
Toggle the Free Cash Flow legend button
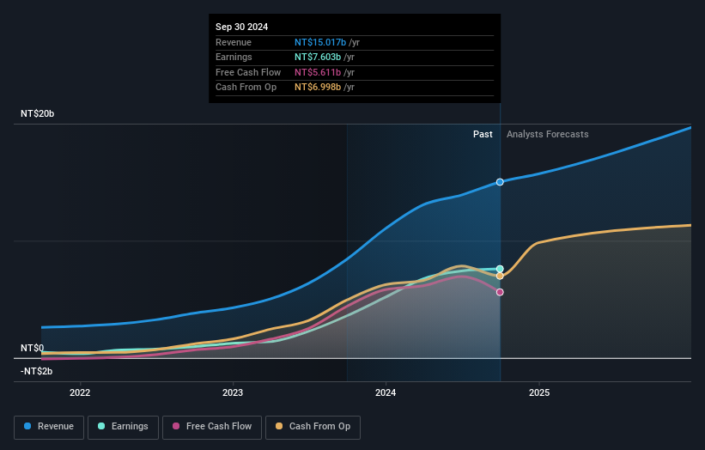click(212, 427)
